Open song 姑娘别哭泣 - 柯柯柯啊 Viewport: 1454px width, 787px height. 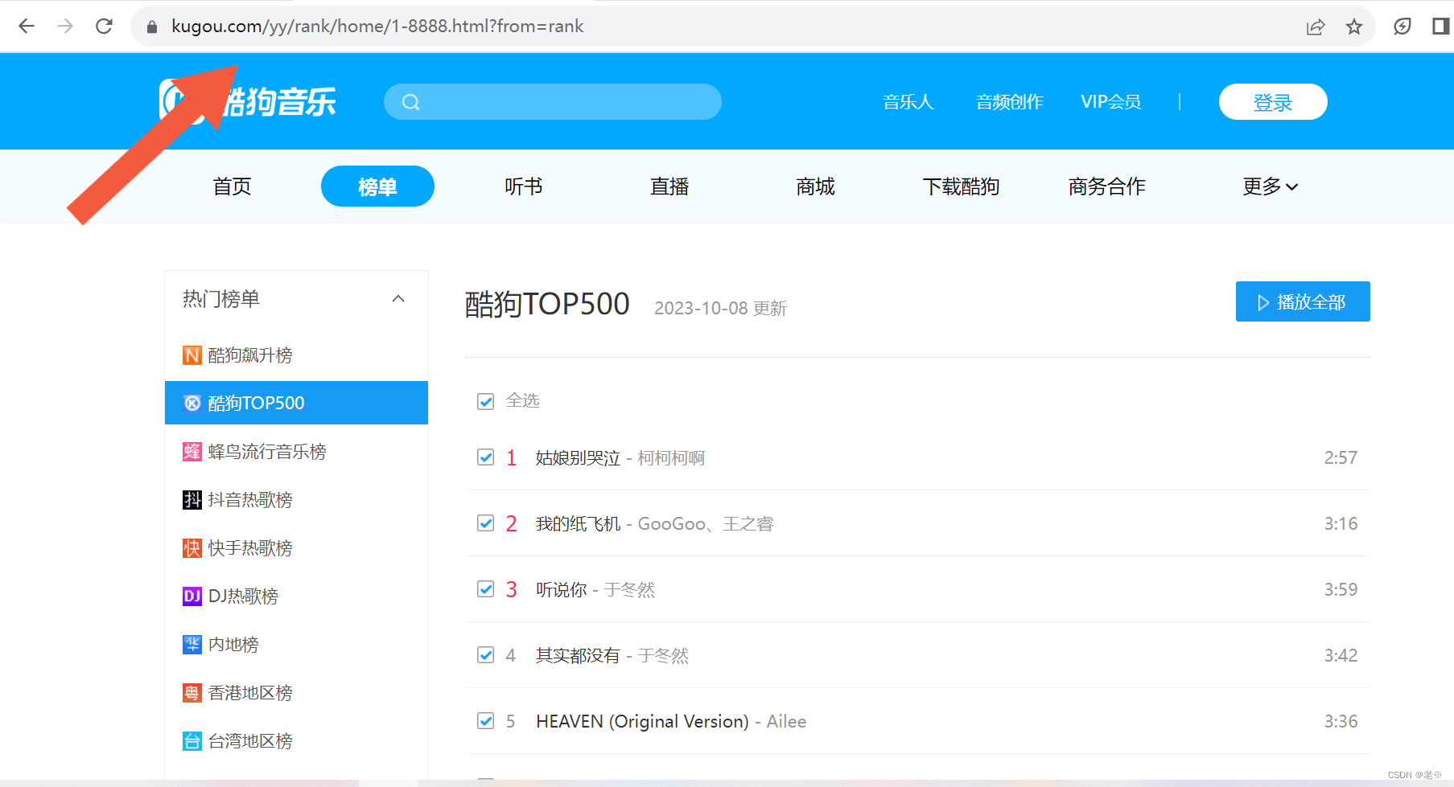620,458
